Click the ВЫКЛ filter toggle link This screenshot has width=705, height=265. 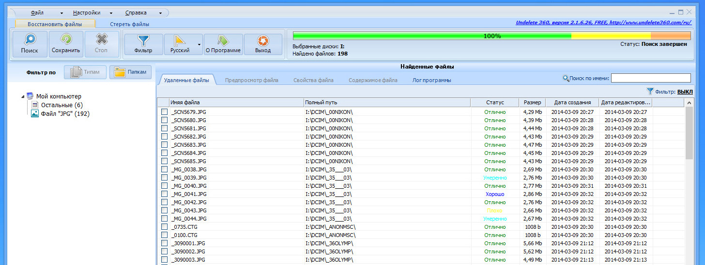click(x=685, y=92)
